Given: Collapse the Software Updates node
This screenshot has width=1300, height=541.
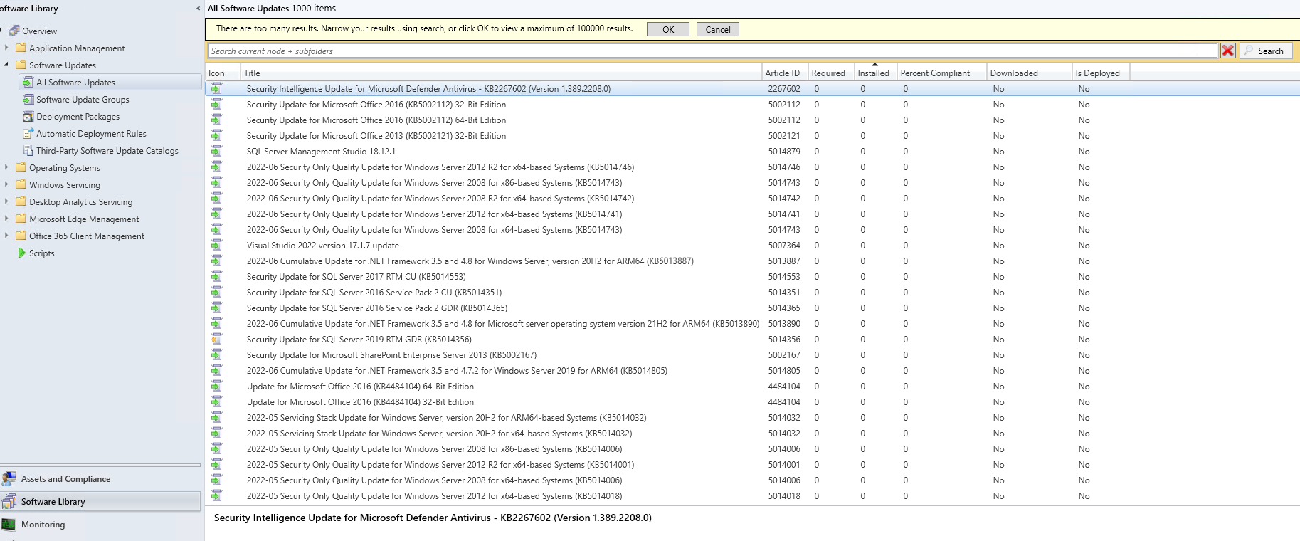Looking at the screenshot, I should [x=6, y=65].
